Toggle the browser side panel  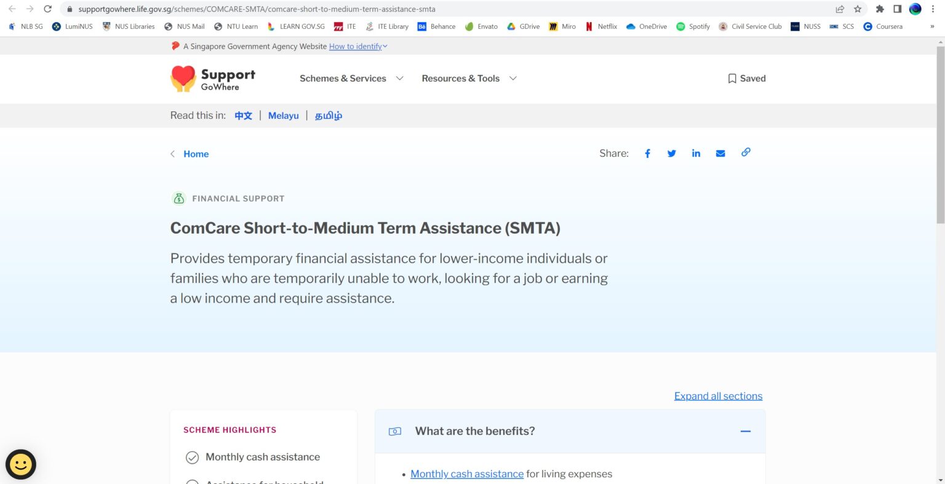[898, 9]
